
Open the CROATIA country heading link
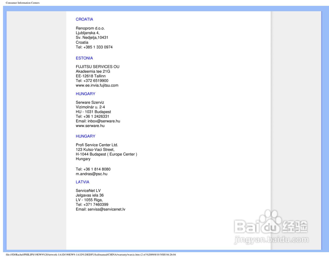click(84, 19)
